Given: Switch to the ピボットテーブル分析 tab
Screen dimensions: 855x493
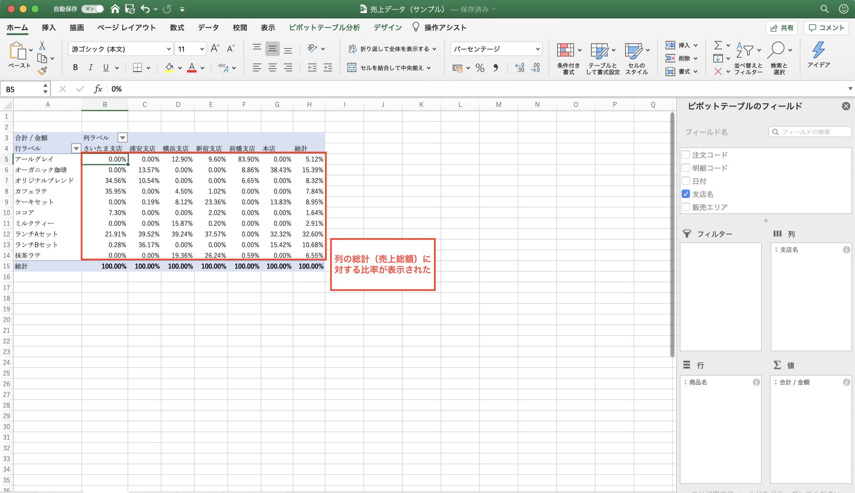Looking at the screenshot, I should tap(324, 27).
